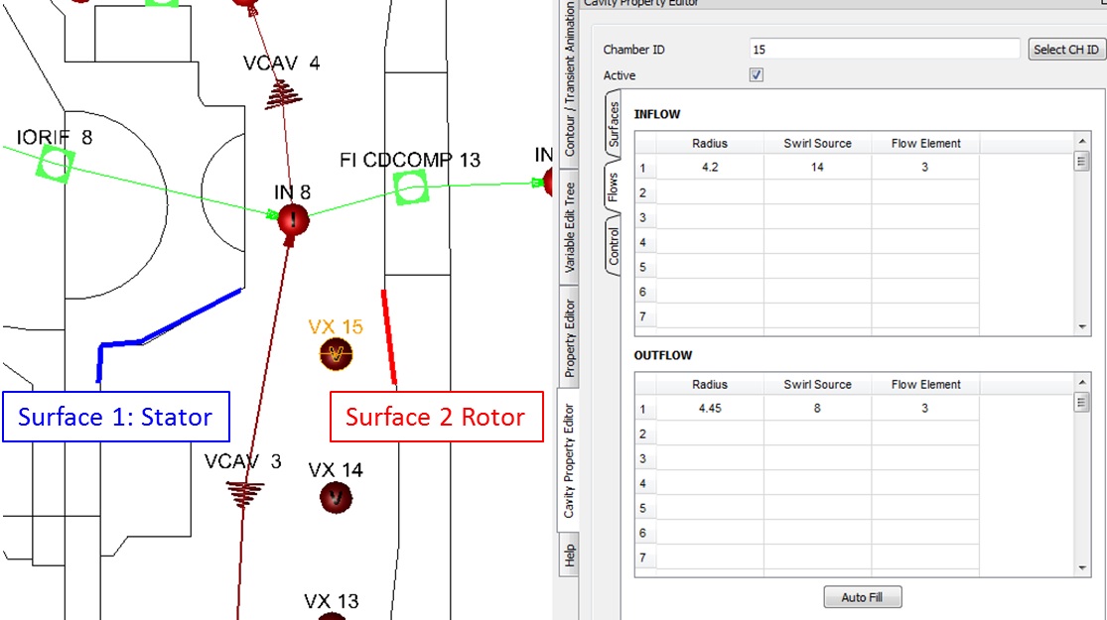
Task: Open the Property Editor side tab
Action: 569,338
